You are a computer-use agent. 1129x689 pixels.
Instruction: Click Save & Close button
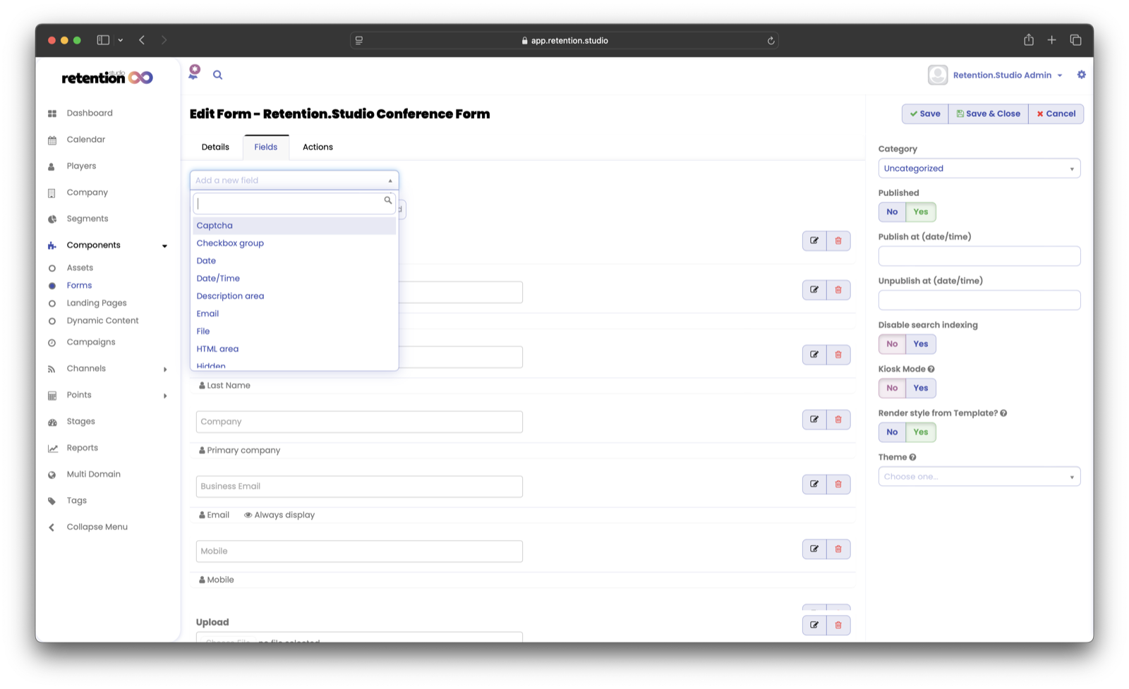click(x=988, y=114)
